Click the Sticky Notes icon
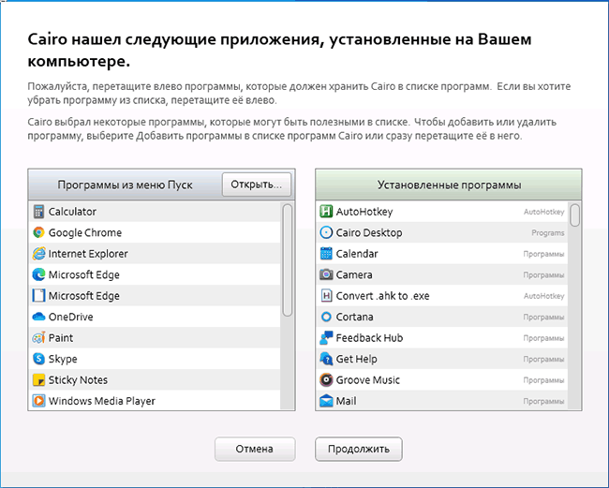 coord(38,379)
